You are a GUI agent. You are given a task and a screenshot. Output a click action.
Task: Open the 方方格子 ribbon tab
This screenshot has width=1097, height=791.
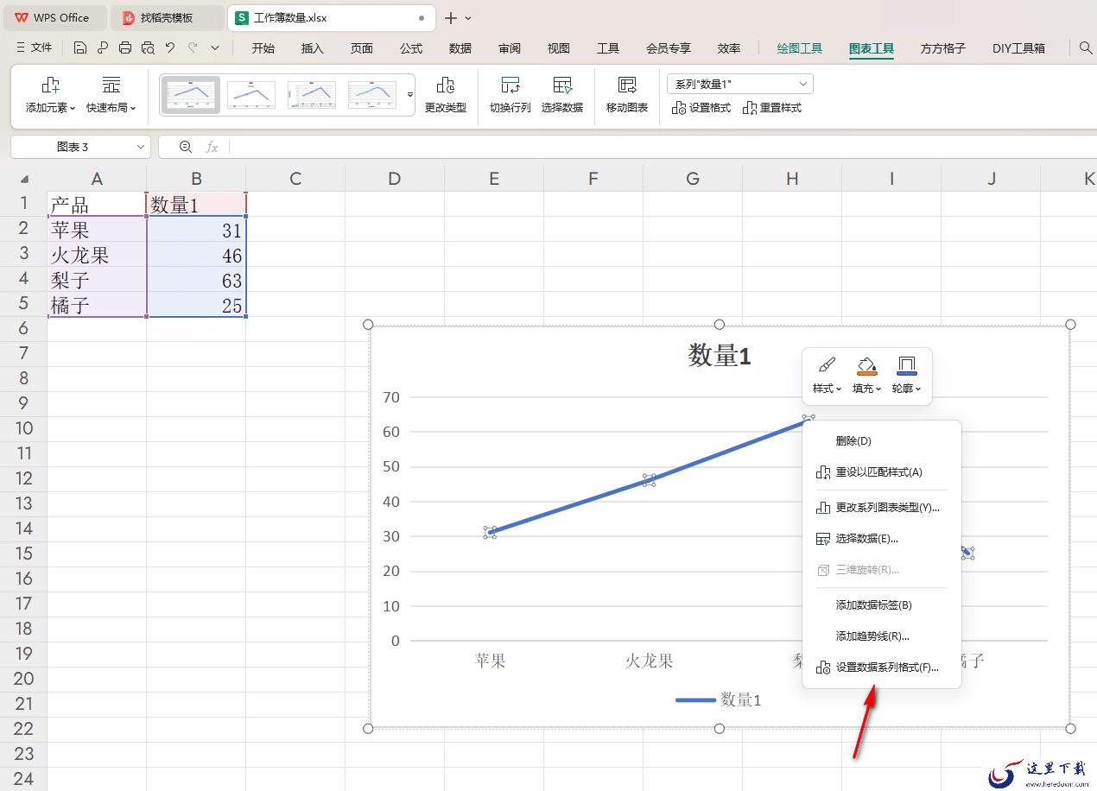coord(943,48)
